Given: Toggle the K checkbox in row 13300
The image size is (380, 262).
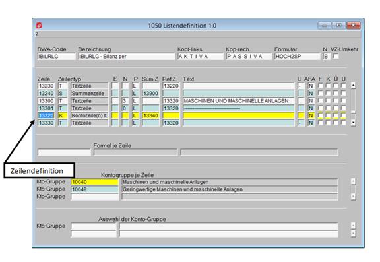Looking at the screenshot, I should pyautogui.click(x=328, y=100).
